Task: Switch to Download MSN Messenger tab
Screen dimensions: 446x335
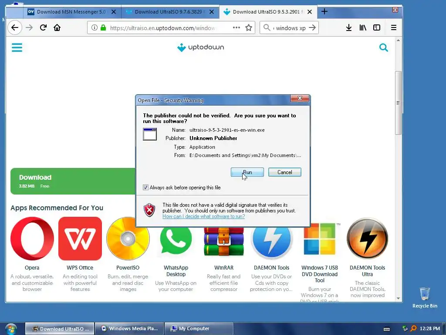Action: [x=71, y=12]
